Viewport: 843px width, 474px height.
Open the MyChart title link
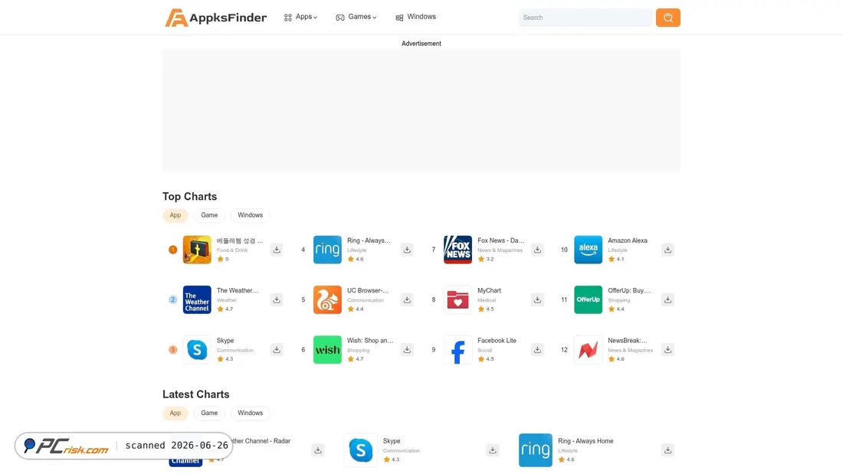click(x=489, y=291)
